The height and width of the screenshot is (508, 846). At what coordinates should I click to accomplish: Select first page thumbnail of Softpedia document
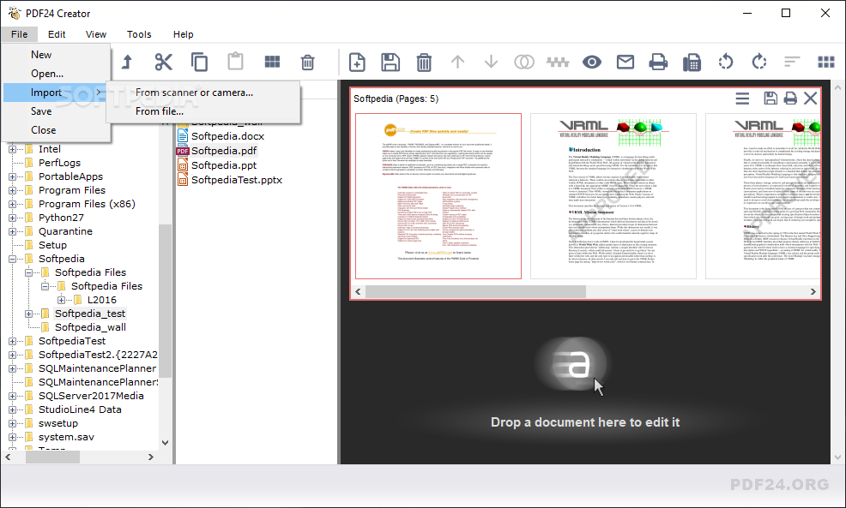click(438, 196)
